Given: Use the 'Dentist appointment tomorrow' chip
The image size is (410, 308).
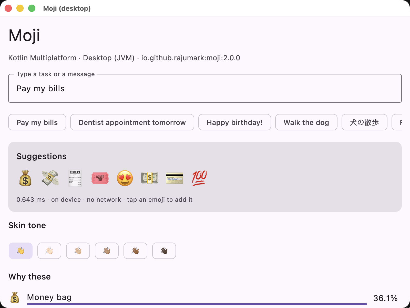Looking at the screenshot, I should coord(132,122).
